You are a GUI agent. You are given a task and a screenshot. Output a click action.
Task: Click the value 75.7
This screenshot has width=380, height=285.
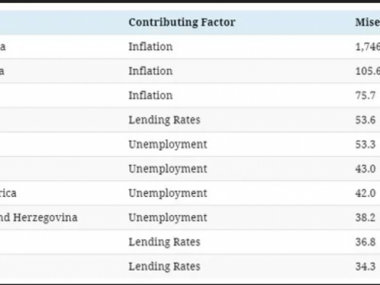point(366,96)
